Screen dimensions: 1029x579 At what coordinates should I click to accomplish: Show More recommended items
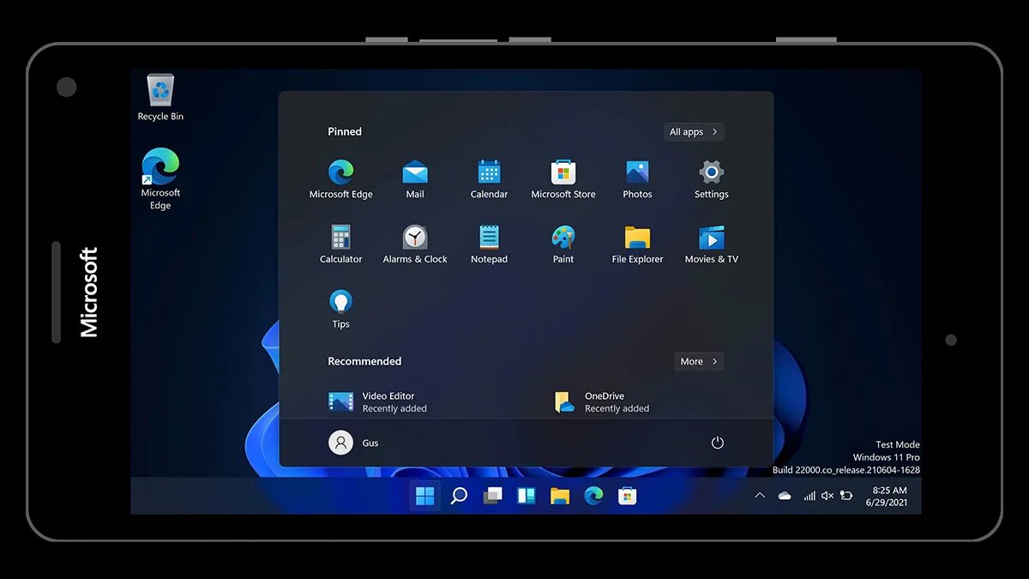click(699, 362)
